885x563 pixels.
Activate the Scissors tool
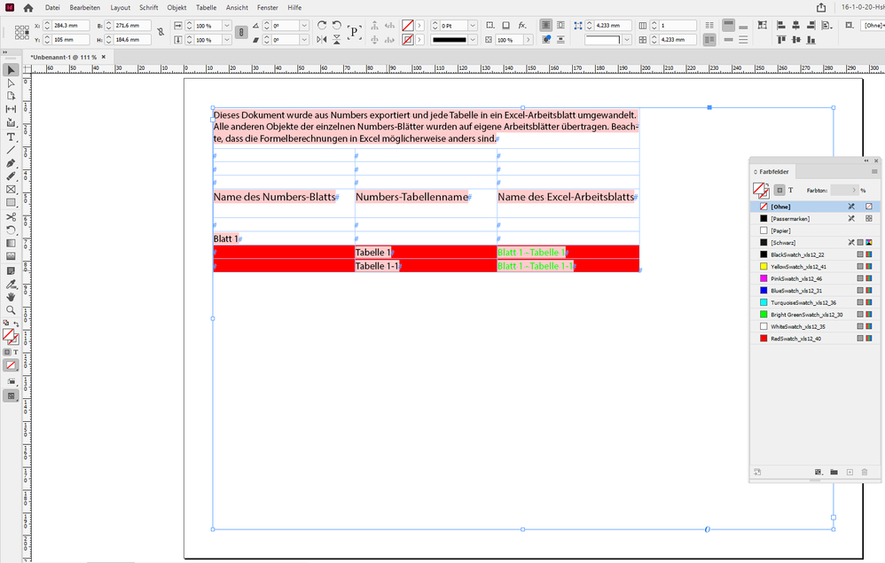[11, 217]
